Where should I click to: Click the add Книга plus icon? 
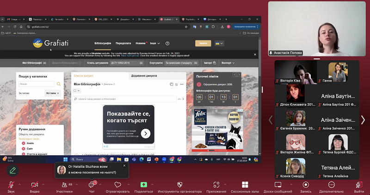tap(24, 143)
